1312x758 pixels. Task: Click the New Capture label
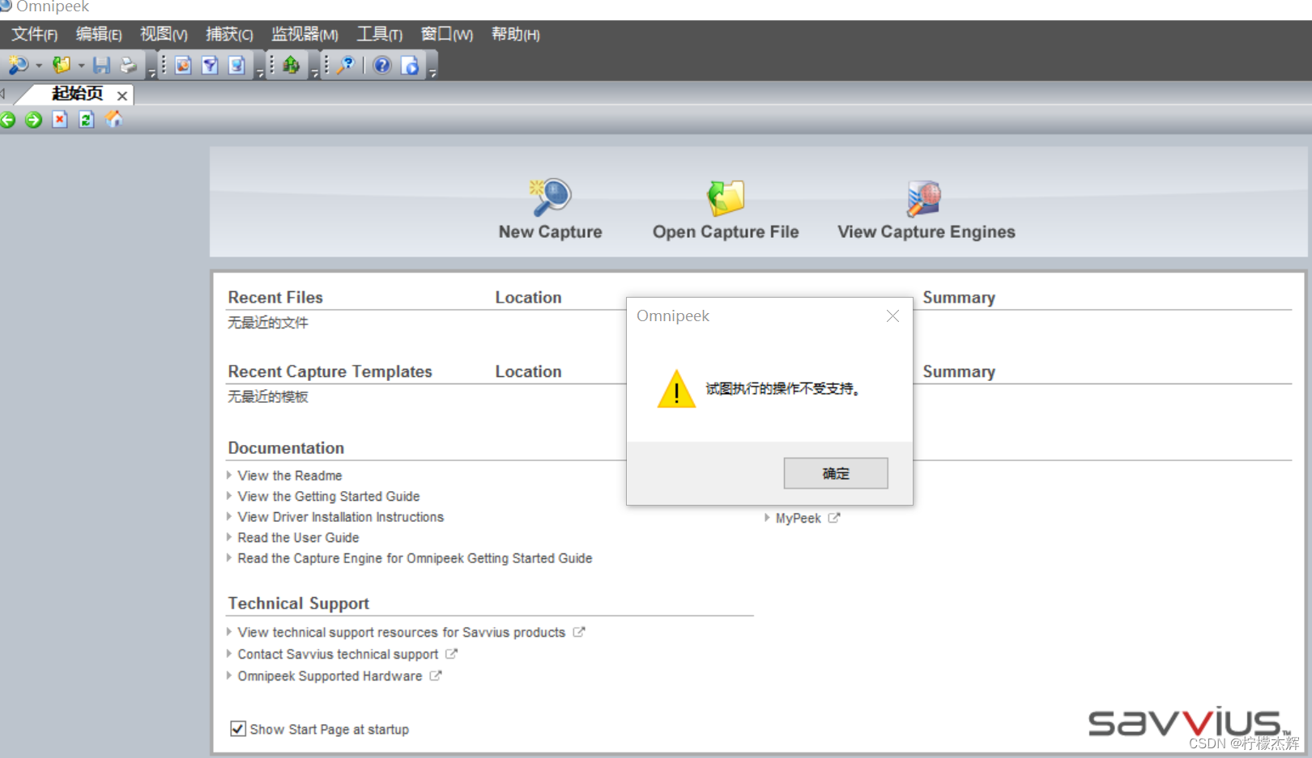551,232
